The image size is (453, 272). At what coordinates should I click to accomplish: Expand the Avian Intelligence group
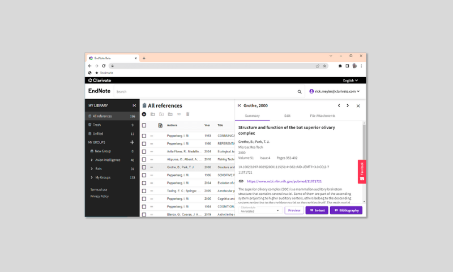92,160
